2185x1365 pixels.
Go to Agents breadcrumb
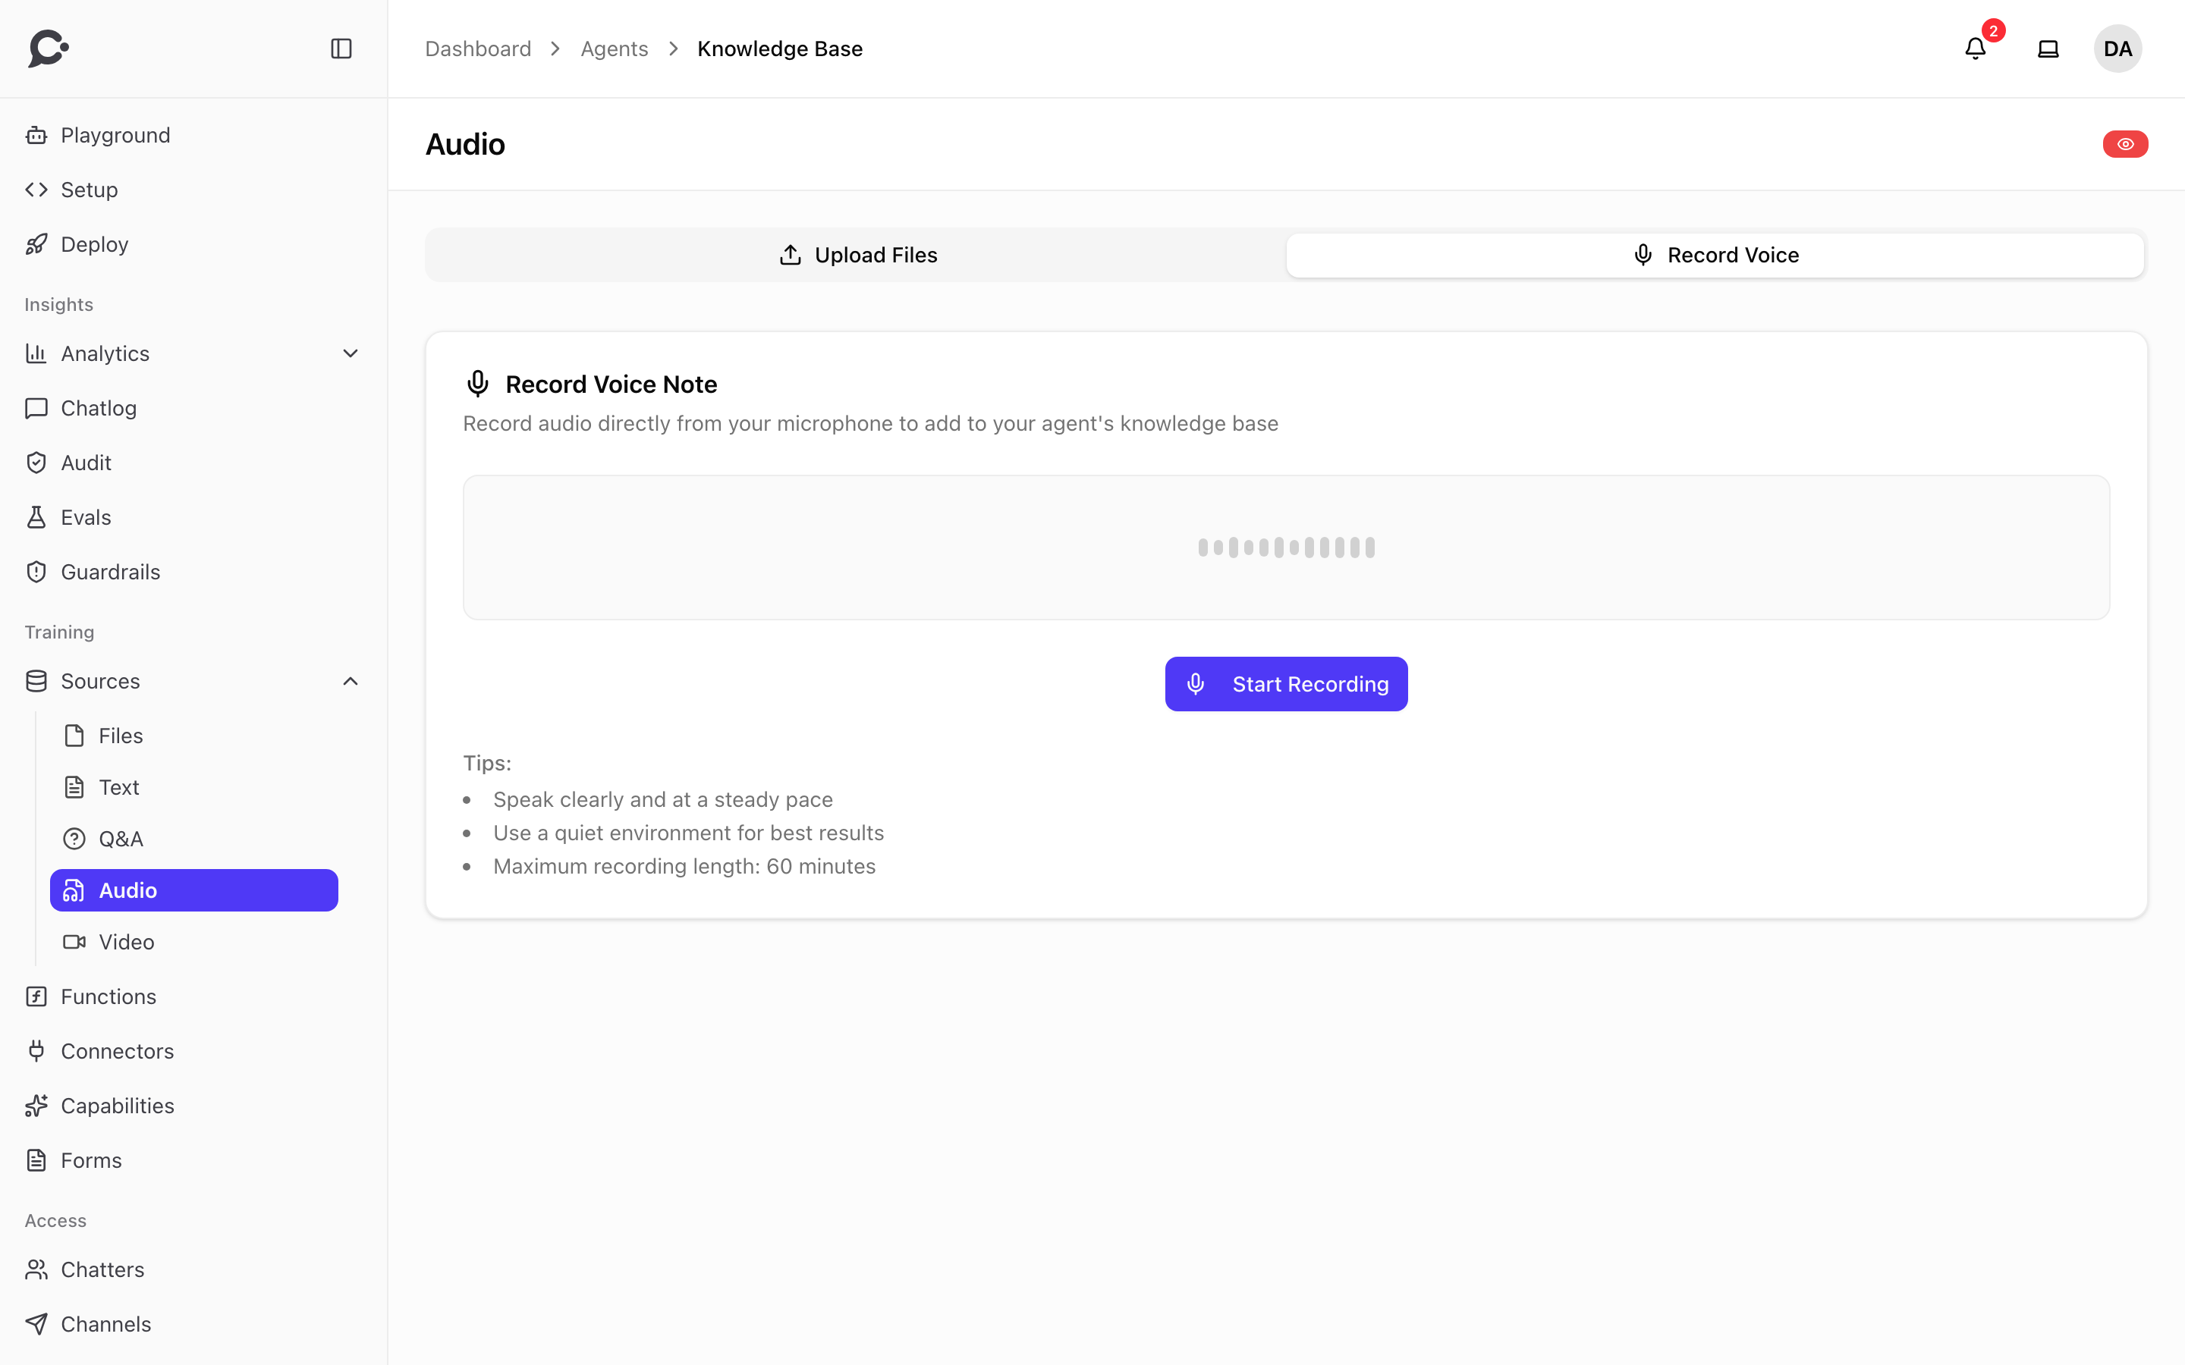(x=614, y=49)
